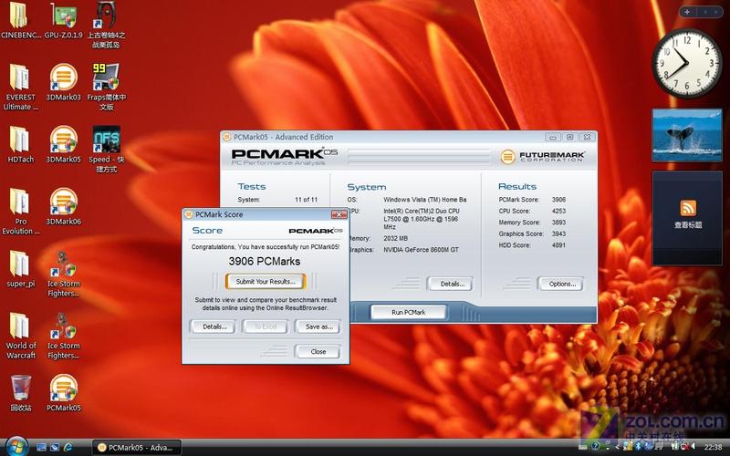Click Switch between windows in Quick Launch

(x=55, y=448)
